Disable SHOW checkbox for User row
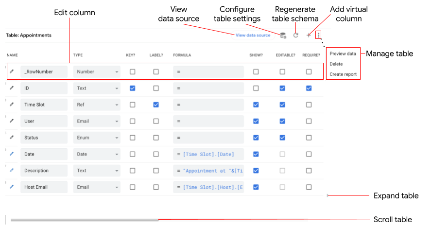The height and width of the screenshot is (249, 432). (256, 121)
